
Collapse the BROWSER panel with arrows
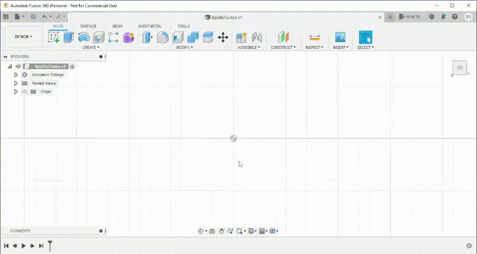6,57
